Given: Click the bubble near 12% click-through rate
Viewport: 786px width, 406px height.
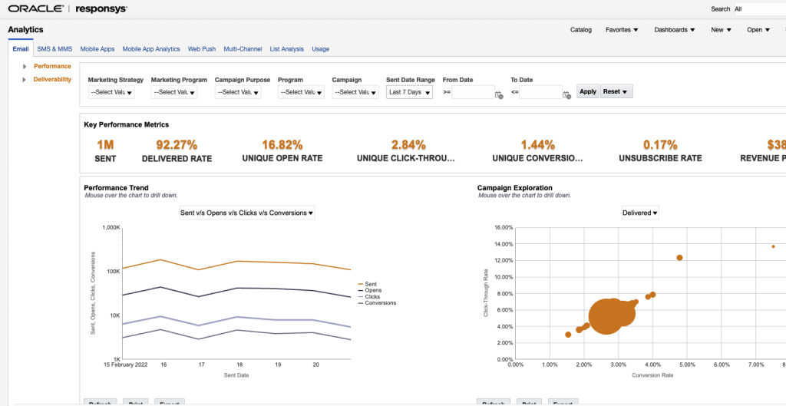Looking at the screenshot, I should [680, 257].
